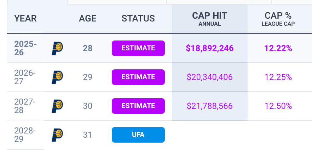The image size is (312, 150).
Task: Select the 2025-26 season year cell
Action: pyautogui.click(x=25, y=48)
